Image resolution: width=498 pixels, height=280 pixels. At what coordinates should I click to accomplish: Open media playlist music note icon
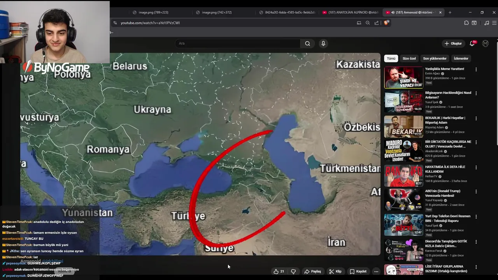pos(486,23)
